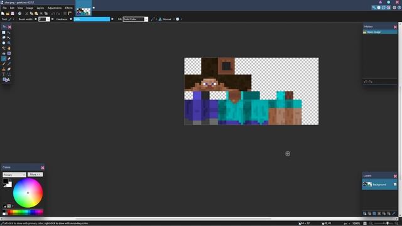
Task: Create a new image with the New icon
Action: (3, 13)
